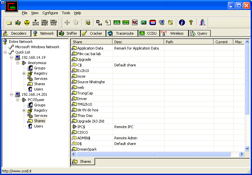Switch to the Decoders tab
Viewport: 252px width, 175px height.
coord(16,33)
